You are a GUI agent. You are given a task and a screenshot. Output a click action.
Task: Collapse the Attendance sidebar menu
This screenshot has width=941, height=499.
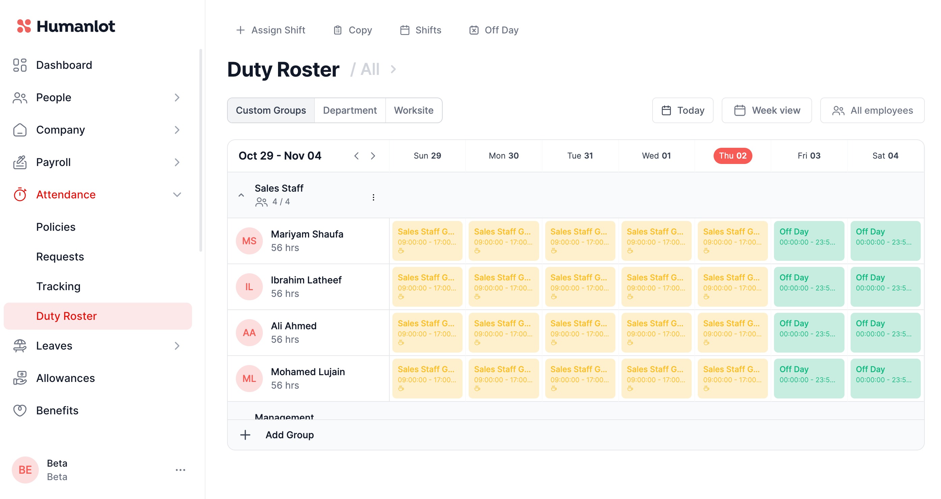[177, 195]
